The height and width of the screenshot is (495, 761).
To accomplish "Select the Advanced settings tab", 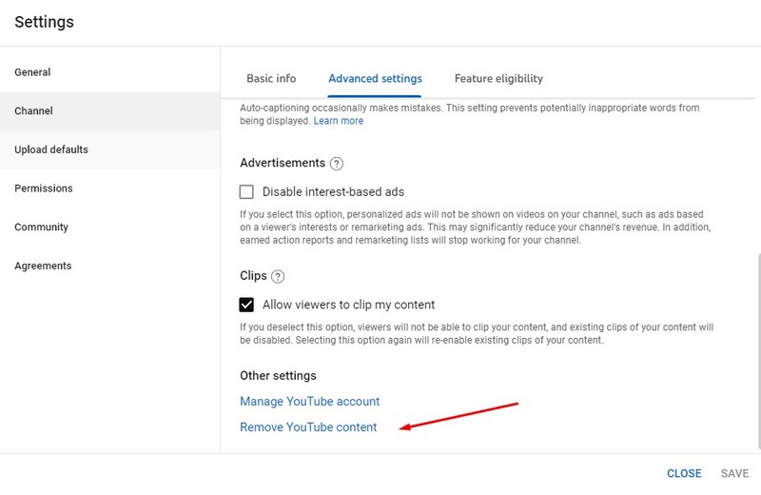I will (x=375, y=78).
